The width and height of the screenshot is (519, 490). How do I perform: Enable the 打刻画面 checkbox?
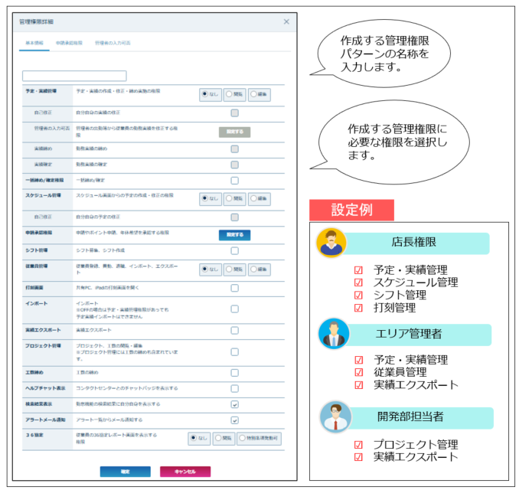[235, 288]
